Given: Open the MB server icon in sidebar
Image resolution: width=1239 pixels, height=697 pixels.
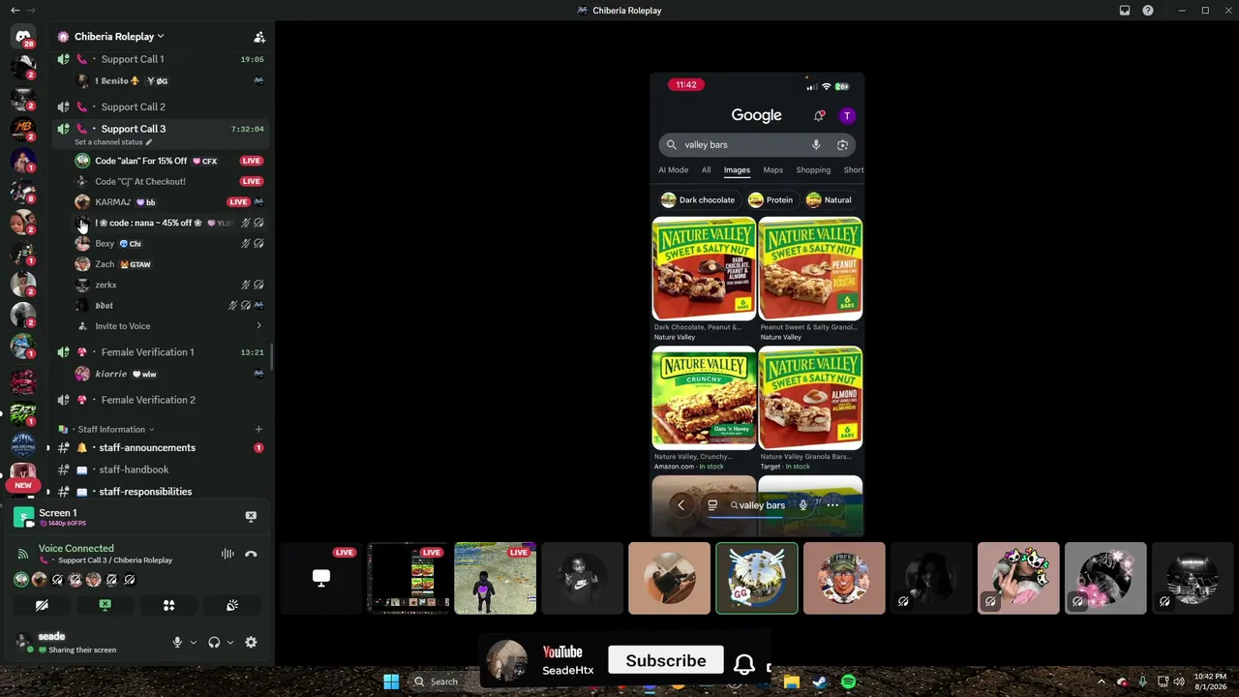Looking at the screenshot, I should coord(23,129).
